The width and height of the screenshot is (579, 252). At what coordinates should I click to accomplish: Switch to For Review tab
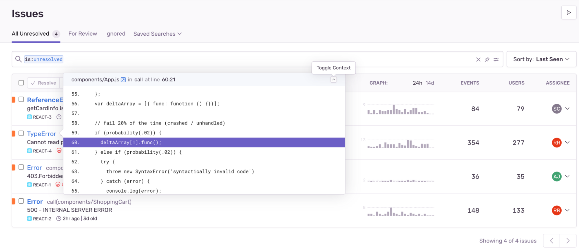pos(83,34)
